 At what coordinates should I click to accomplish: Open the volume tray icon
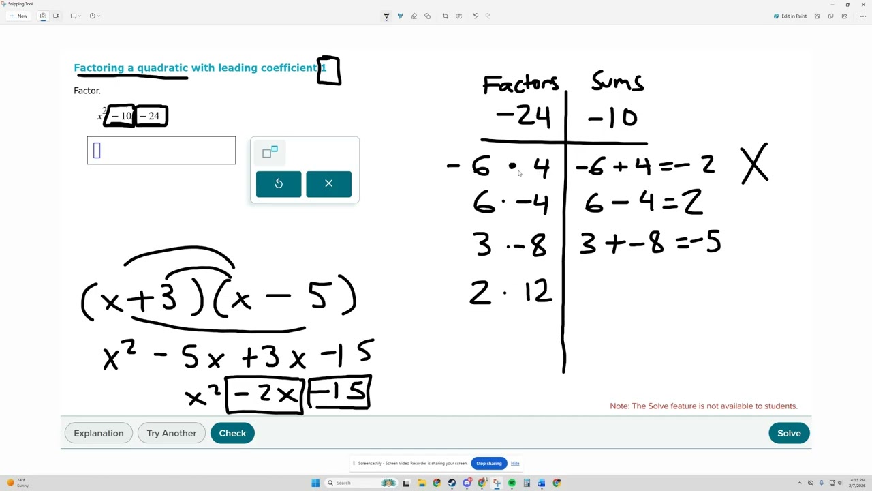[840, 483]
